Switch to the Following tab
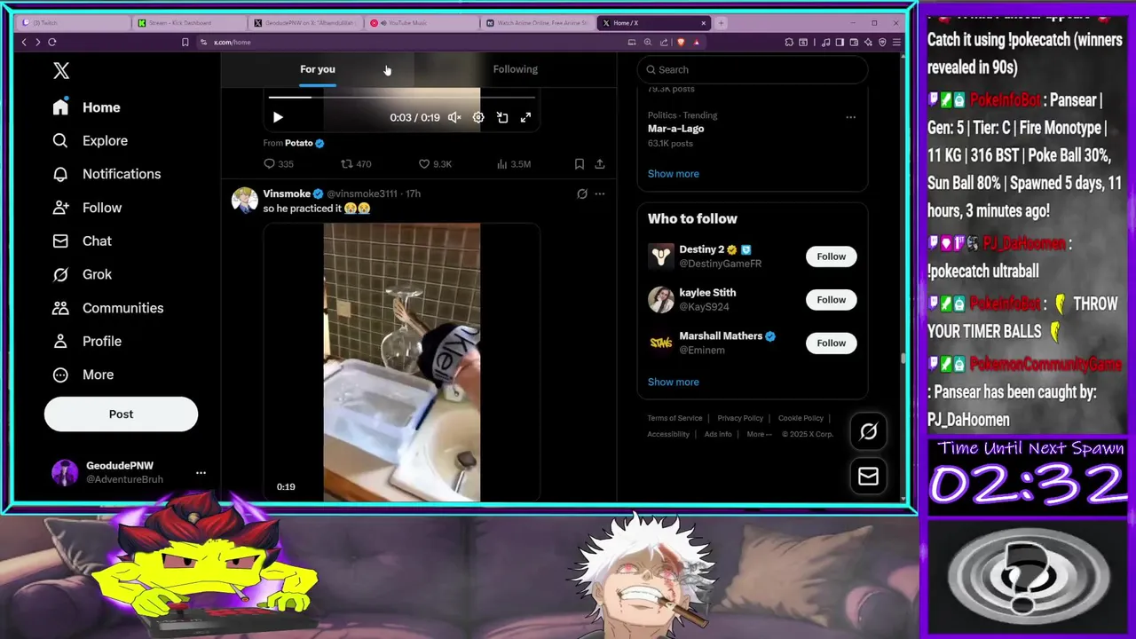The width and height of the screenshot is (1136, 639). point(515,69)
